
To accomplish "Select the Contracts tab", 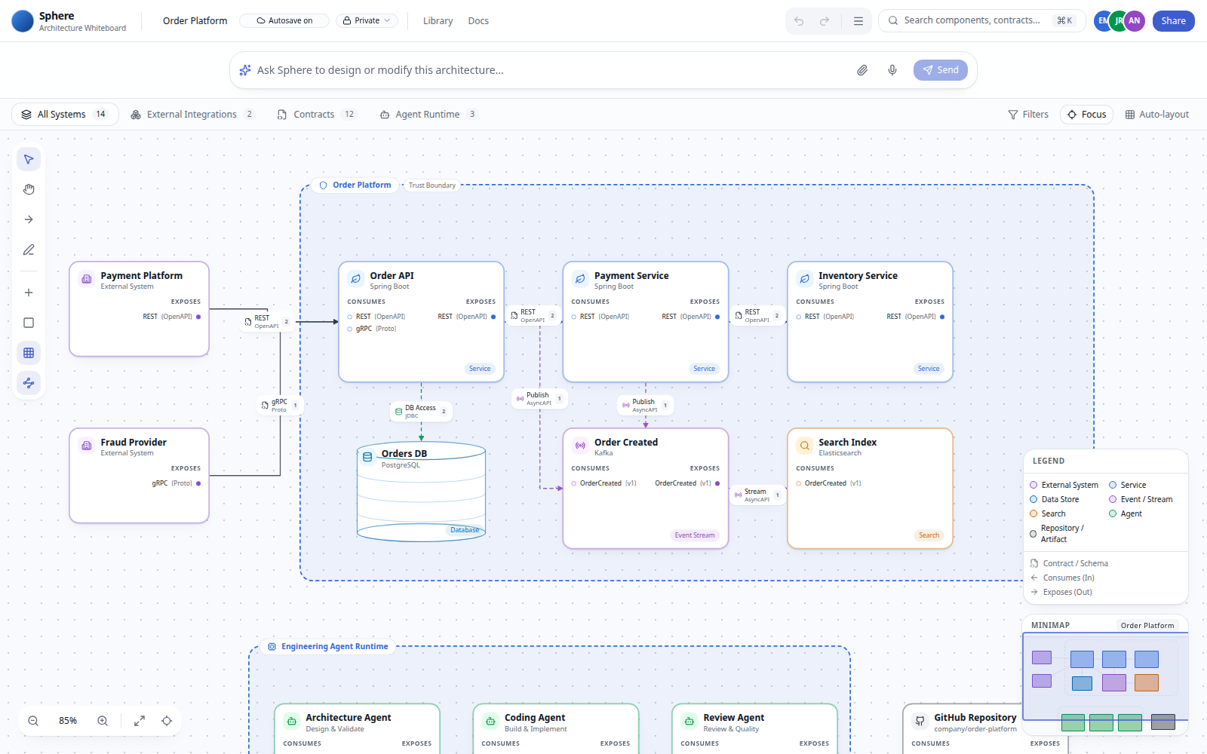I will [316, 115].
